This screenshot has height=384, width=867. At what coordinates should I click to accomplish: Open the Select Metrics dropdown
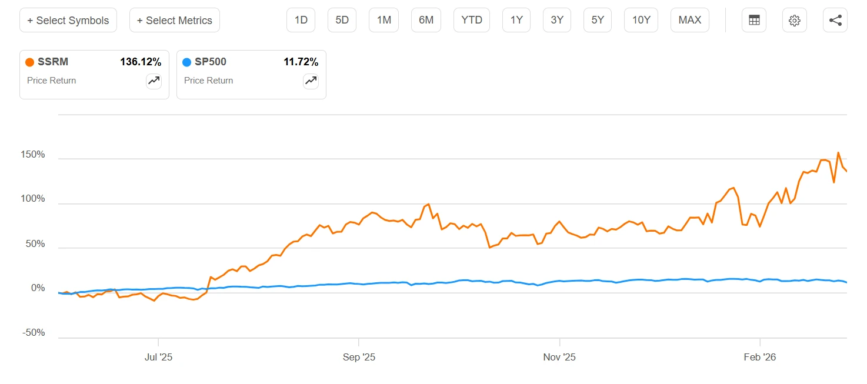pos(175,20)
